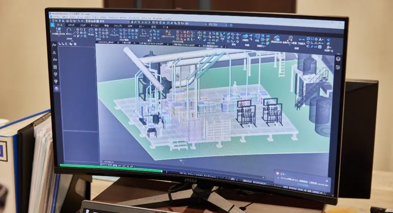Screen dimensions: 393x213
Task: Expand the arrow under 自動バルーン配置
Action: 290,45
